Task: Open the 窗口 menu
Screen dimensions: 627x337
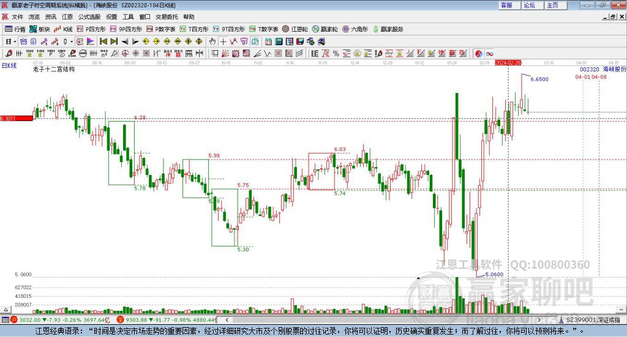Action: (145, 17)
